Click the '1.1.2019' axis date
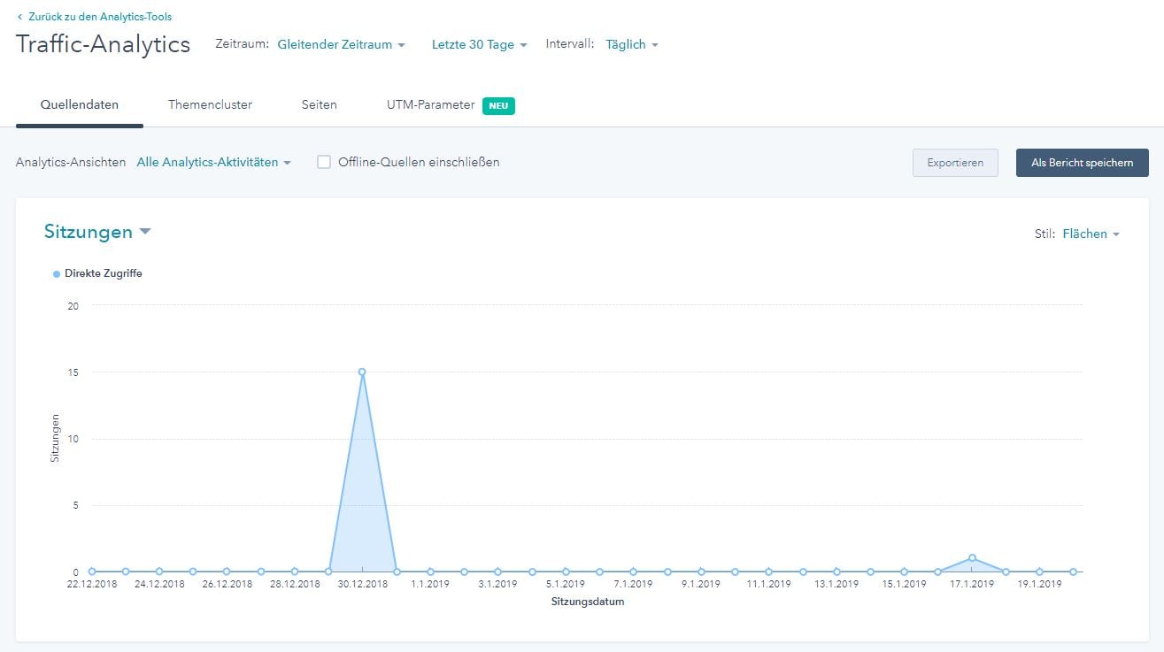1164x652 pixels. [430, 585]
